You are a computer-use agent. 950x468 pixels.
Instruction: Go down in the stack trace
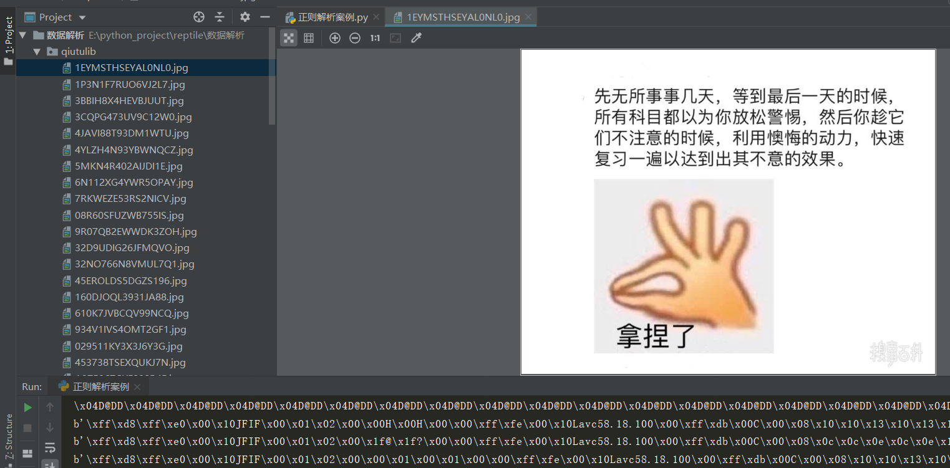tap(50, 428)
